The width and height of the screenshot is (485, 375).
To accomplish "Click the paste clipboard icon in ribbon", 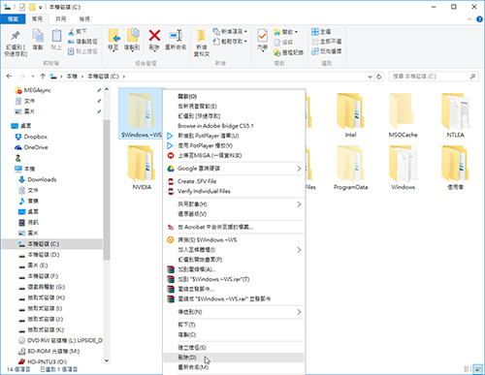I will [x=56, y=35].
